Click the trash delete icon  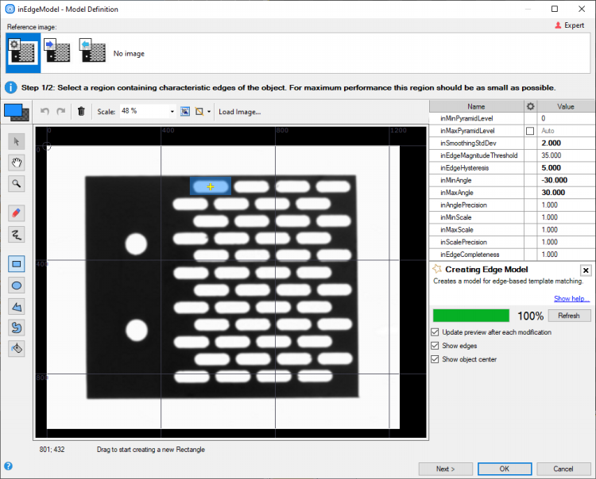[x=81, y=112]
